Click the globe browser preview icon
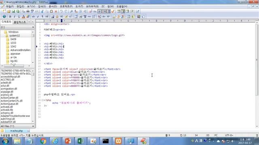259x145 pixels. point(4,17)
